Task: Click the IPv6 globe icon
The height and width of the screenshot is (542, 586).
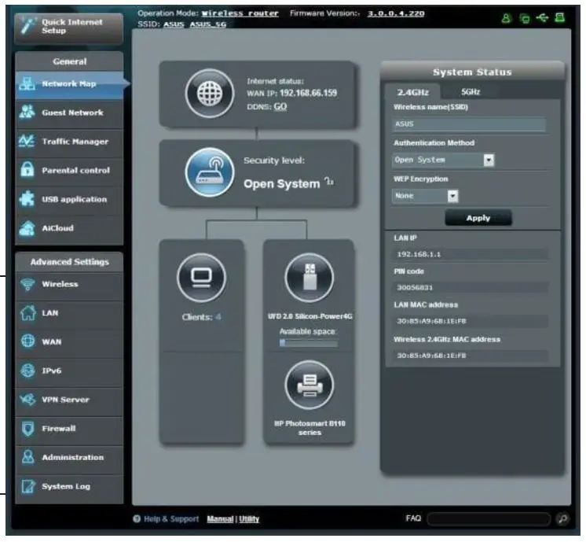Action: (28, 371)
